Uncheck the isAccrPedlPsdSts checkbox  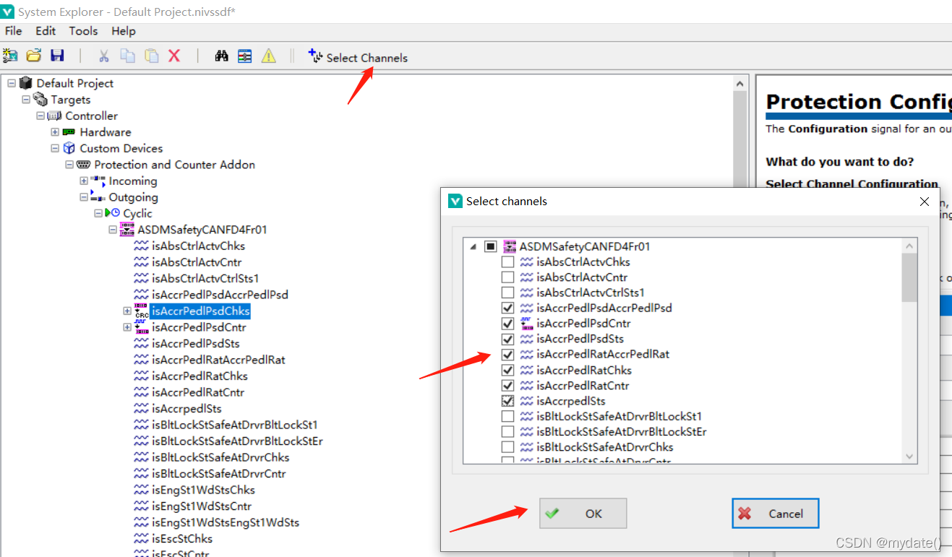pos(507,339)
